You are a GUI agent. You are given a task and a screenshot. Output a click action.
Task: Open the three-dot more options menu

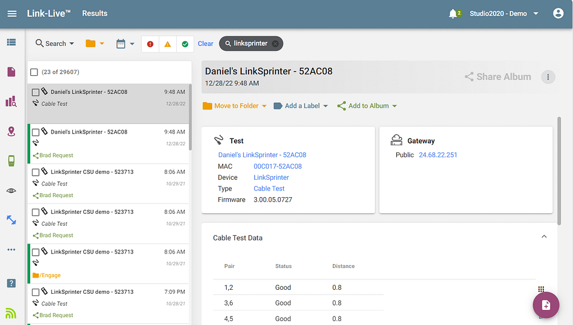coord(548,77)
